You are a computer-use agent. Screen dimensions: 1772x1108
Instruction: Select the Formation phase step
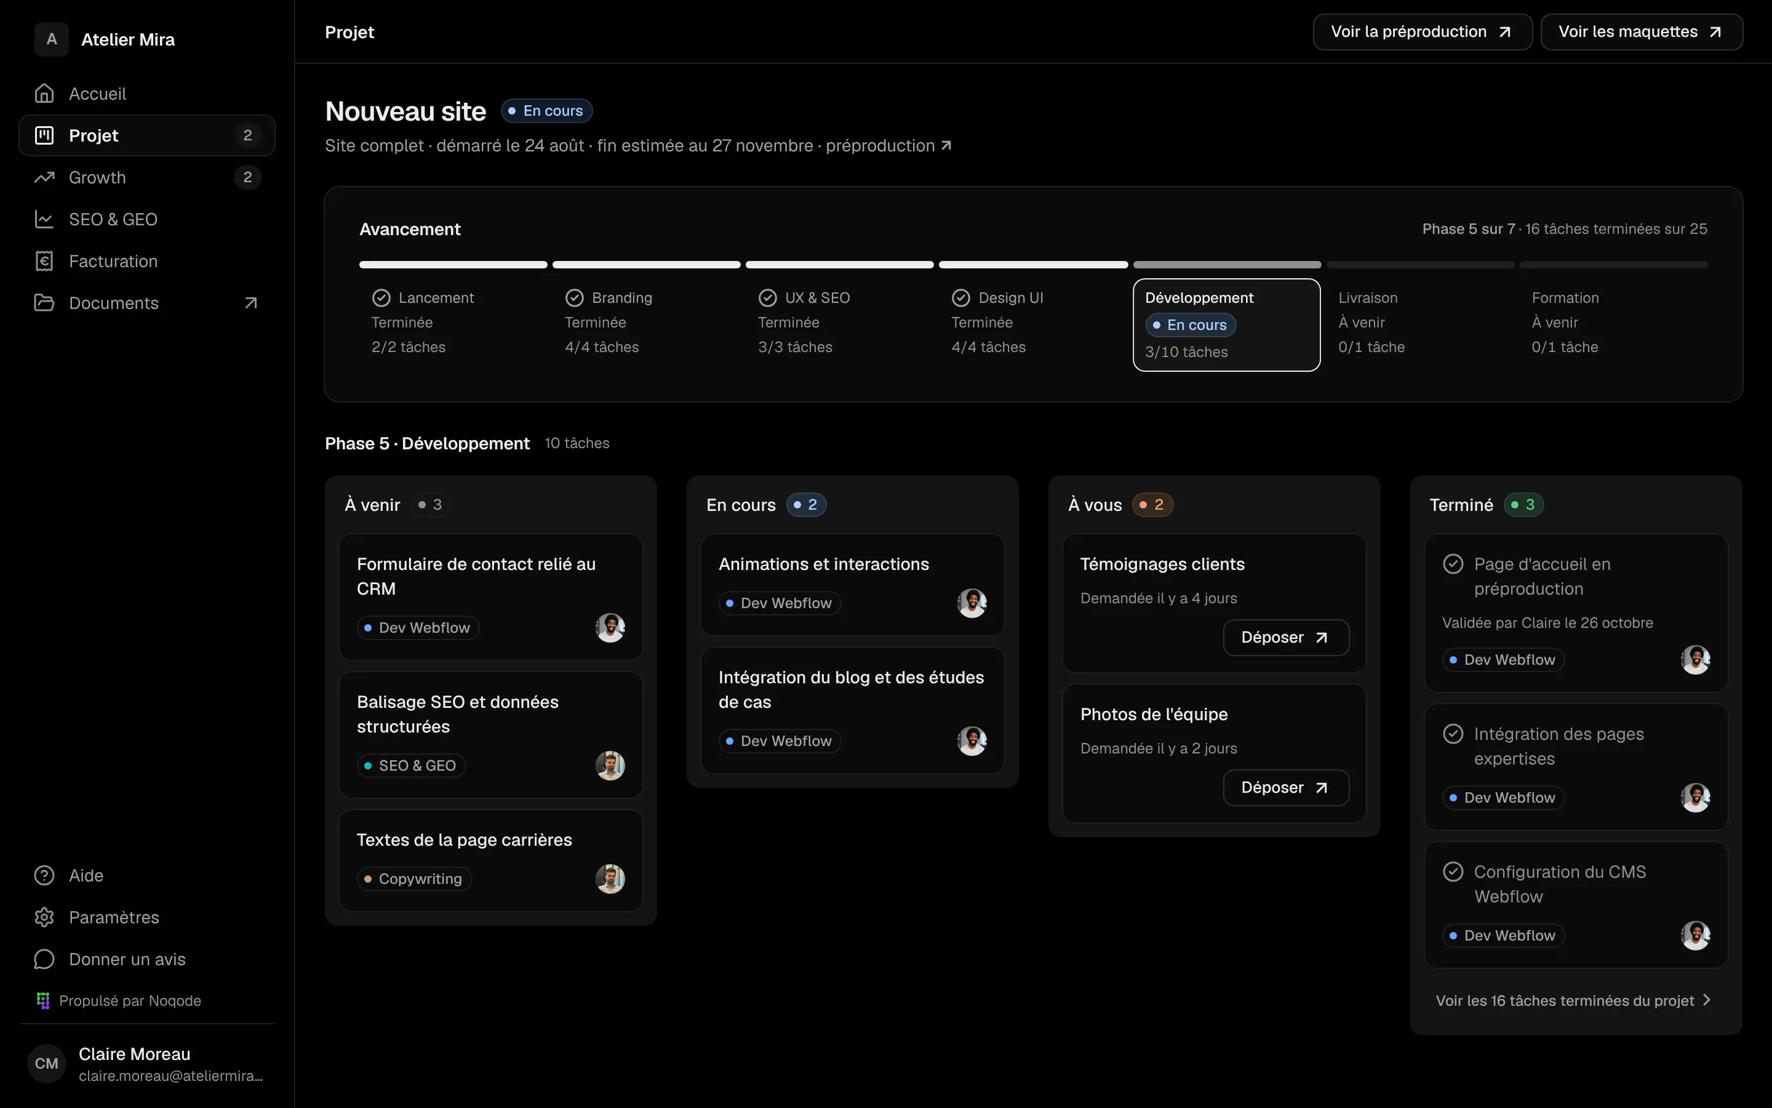tap(1614, 322)
